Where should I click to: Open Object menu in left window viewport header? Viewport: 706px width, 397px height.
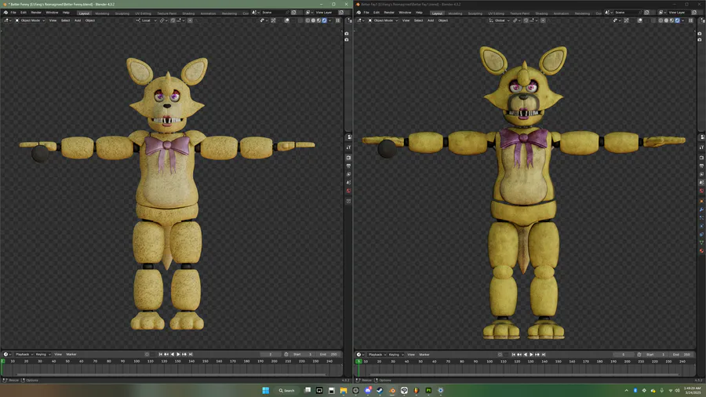90,20
